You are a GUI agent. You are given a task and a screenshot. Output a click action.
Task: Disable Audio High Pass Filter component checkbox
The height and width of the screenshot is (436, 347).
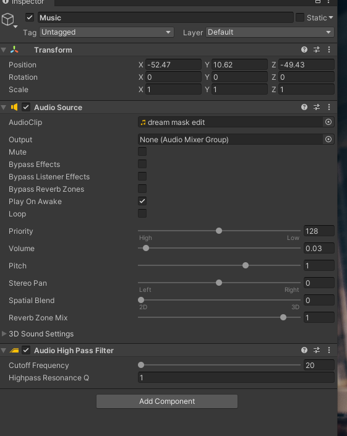point(26,351)
